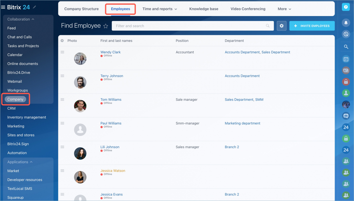
Task: Open Accounts Department link for Terry Johnson
Action: click(242, 76)
